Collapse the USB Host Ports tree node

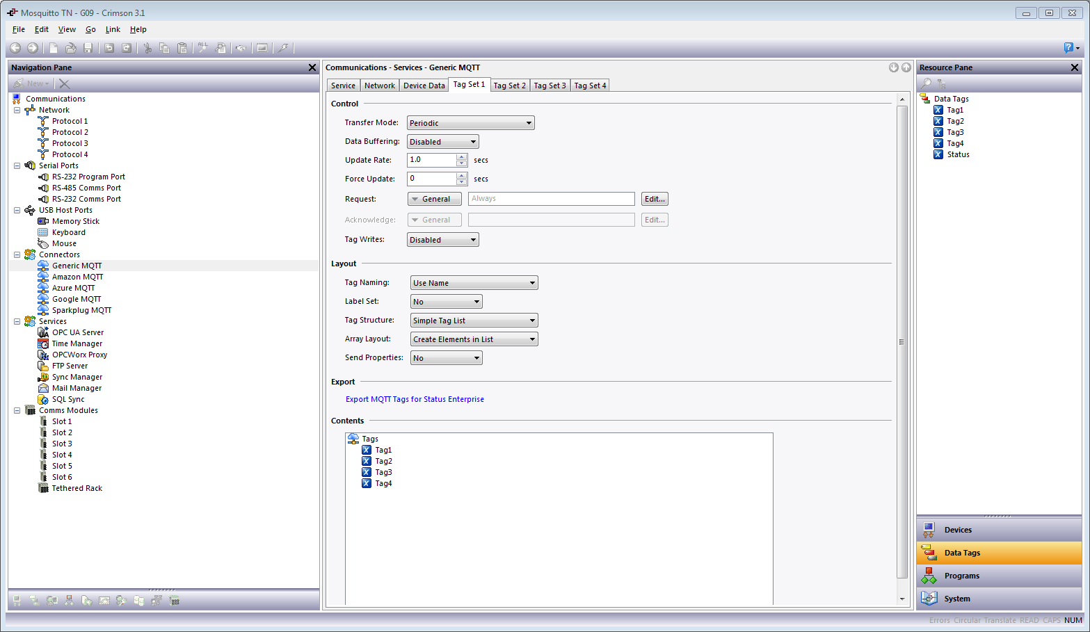pyautogui.click(x=17, y=210)
